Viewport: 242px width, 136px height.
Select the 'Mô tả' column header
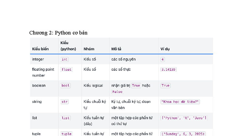[x=117, y=49]
